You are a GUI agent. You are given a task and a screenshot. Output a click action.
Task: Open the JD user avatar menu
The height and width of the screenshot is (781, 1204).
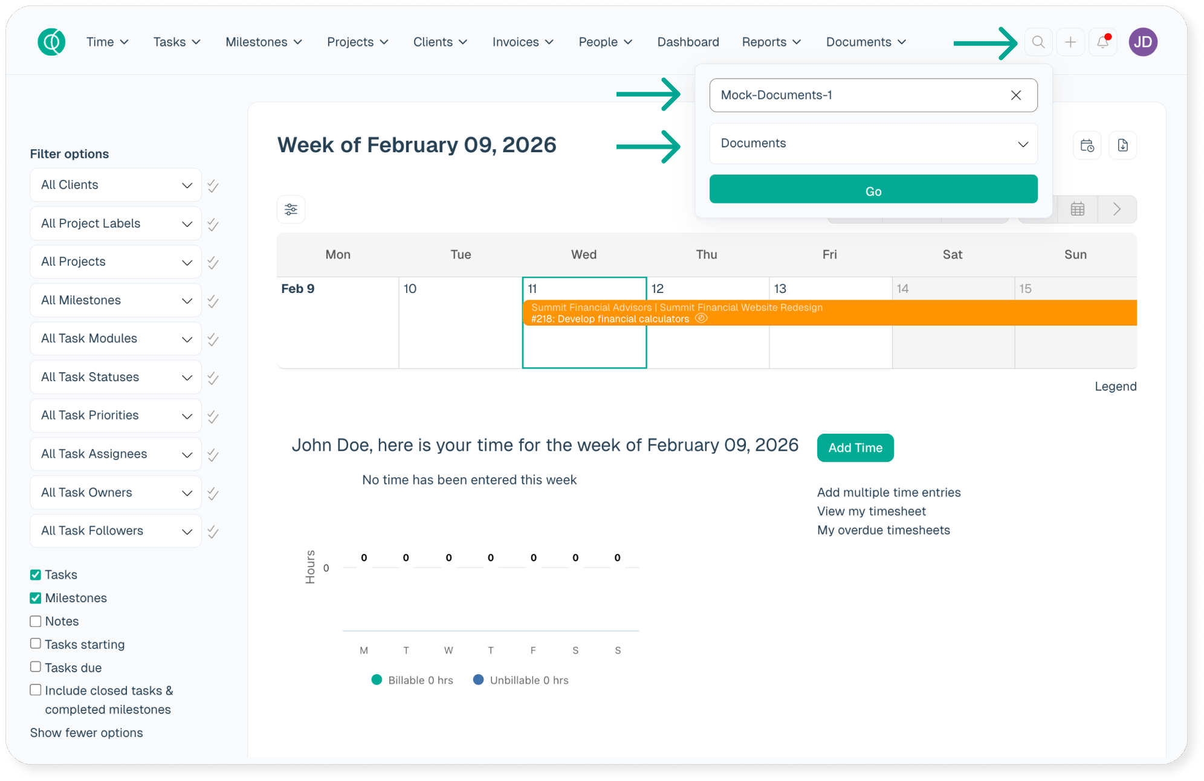coord(1142,42)
